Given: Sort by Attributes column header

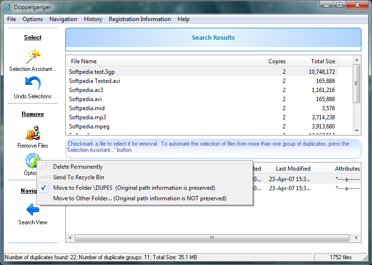Looking at the screenshot, I should coord(337,169).
